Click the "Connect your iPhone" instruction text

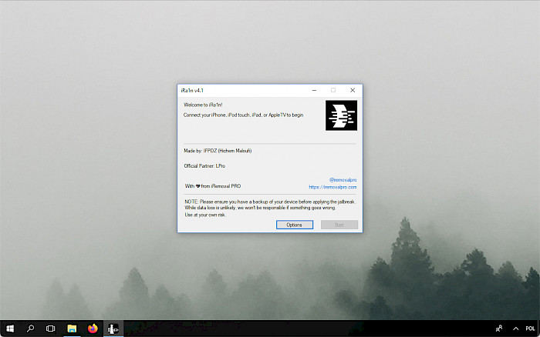coord(243,115)
